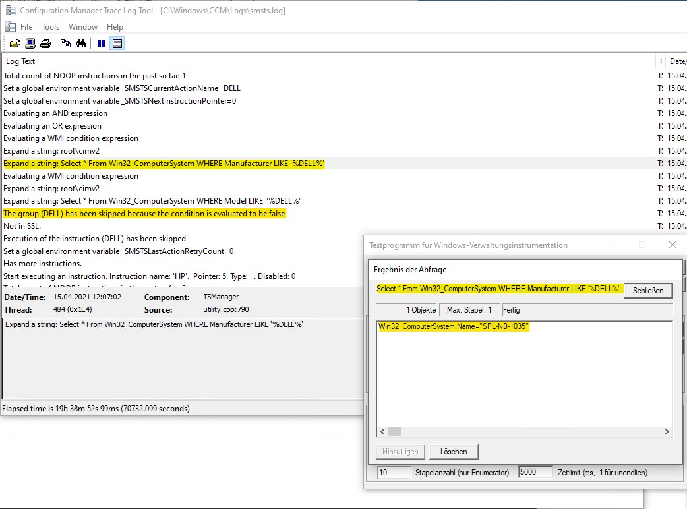687x509 pixels.
Task: Click the Elapsed time status bar text
Action: coord(96,409)
